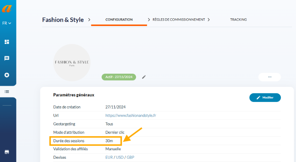Click the Fashion & Style logo thumbnail
The height and width of the screenshot is (162, 296).
72,63
